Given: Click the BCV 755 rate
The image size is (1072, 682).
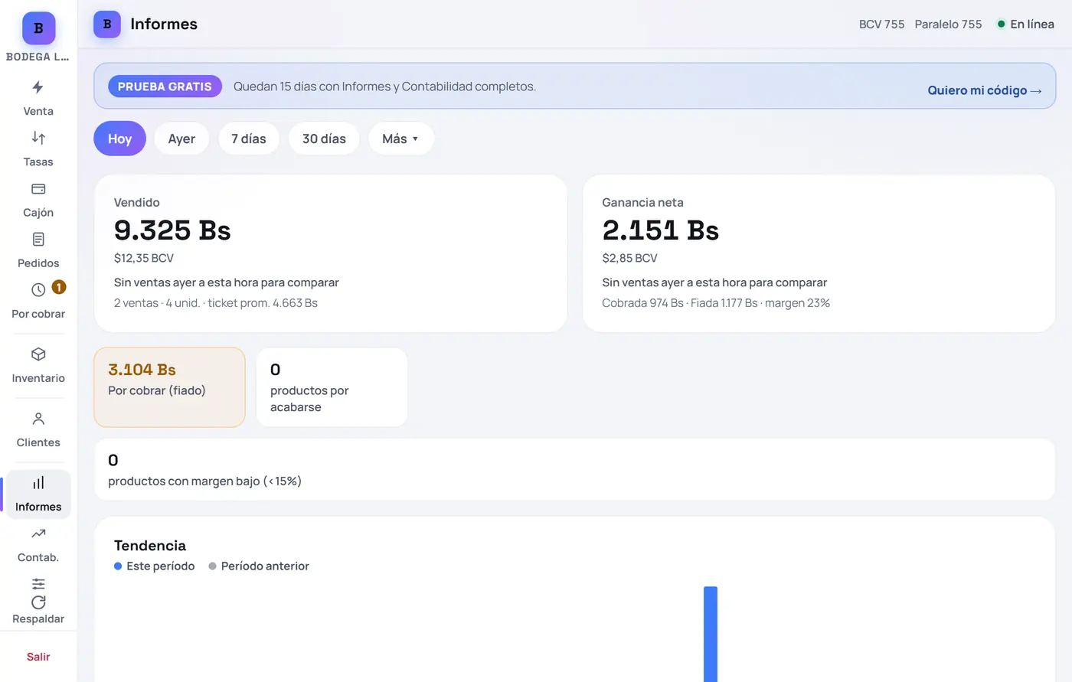Looking at the screenshot, I should pos(881,24).
